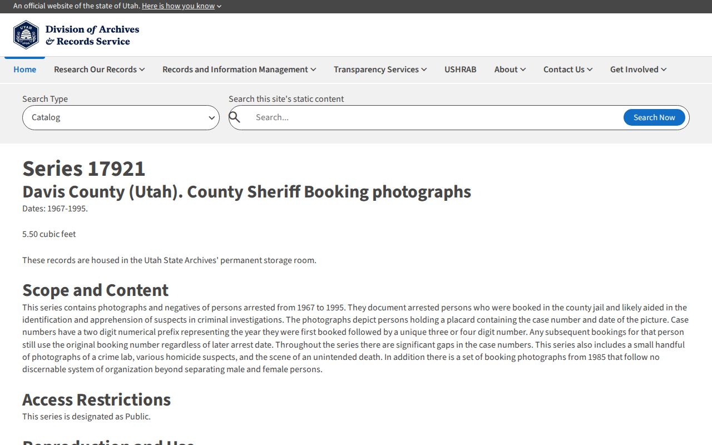Click the Utah State Archives beehive logo

tap(26, 35)
